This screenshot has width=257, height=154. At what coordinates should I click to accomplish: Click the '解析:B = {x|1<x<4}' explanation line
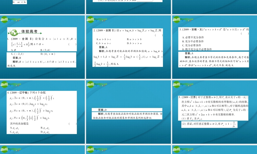(x=44, y=62)
